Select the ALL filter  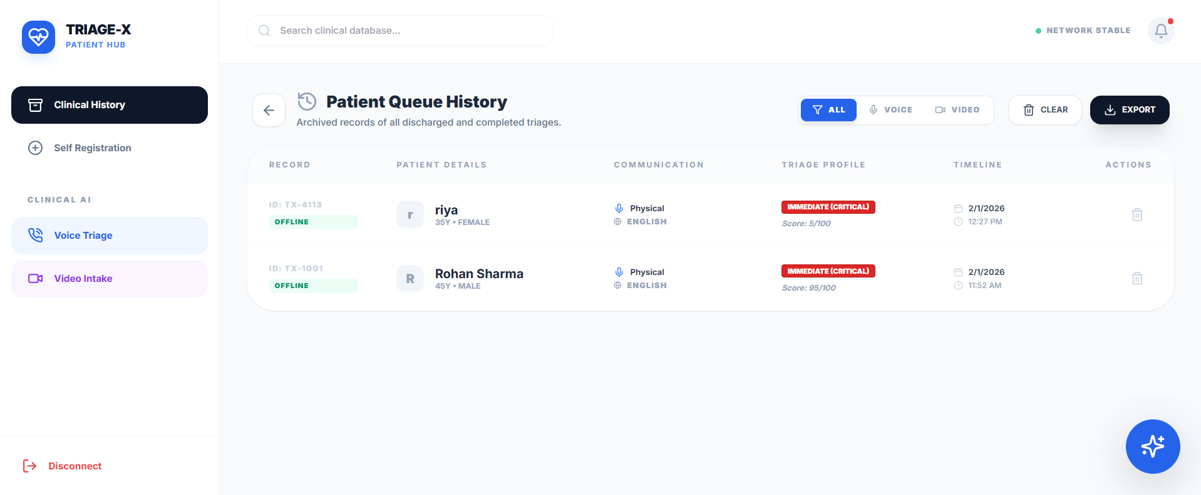coord(828,110)
